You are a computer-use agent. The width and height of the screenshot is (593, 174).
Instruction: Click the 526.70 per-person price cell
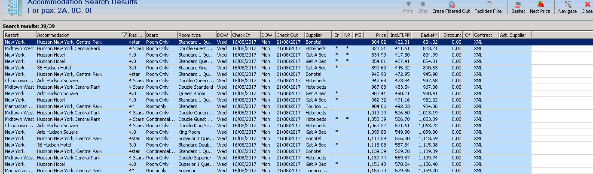400,119
